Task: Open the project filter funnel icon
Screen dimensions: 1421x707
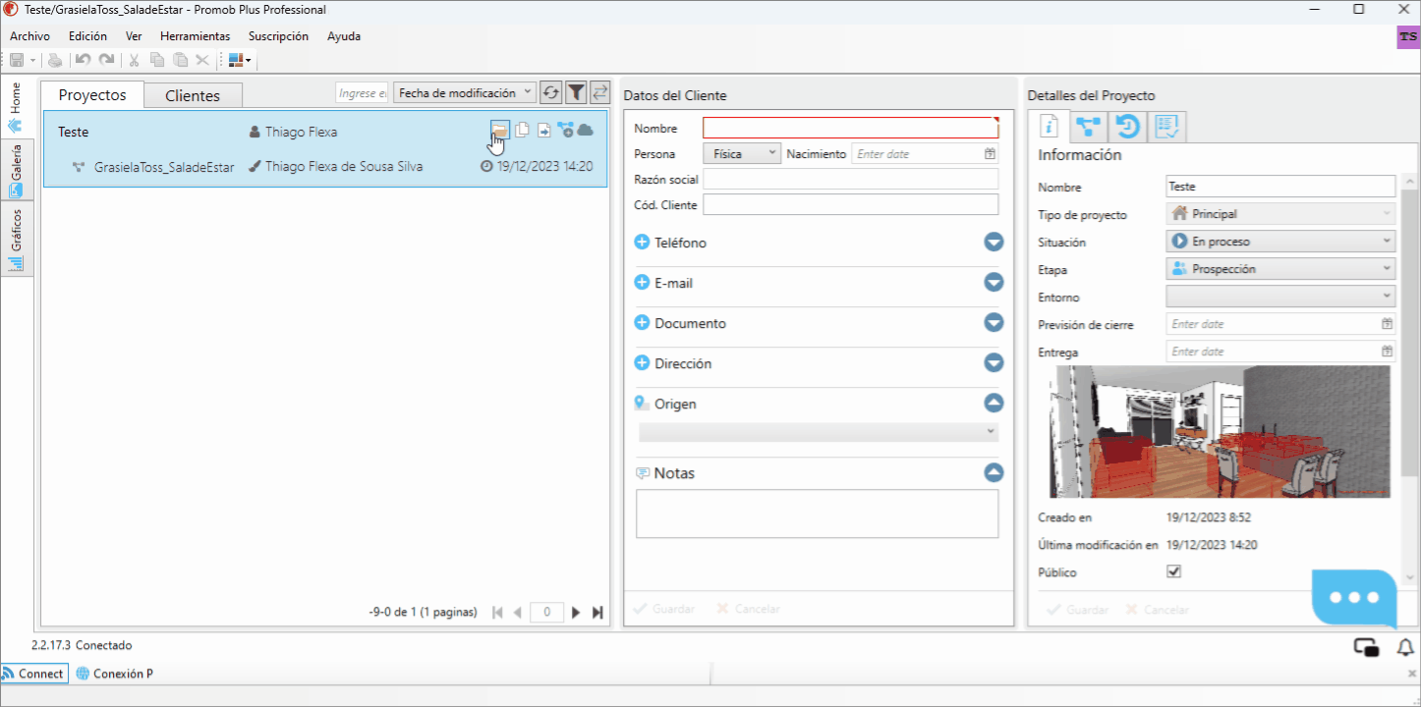Action: [576, 93]
